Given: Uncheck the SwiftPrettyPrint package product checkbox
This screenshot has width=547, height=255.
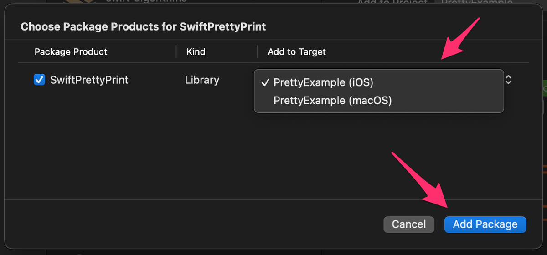Looking at the screenshot, I should (39, 80).
